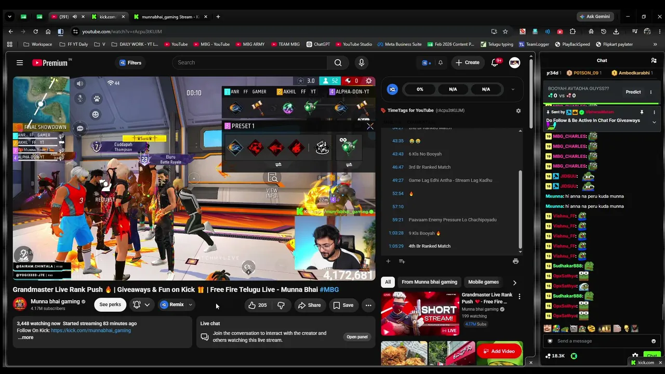Share the video
This screenshot has width=665, height=374.
pyautogui.click(x=309, y=305)
